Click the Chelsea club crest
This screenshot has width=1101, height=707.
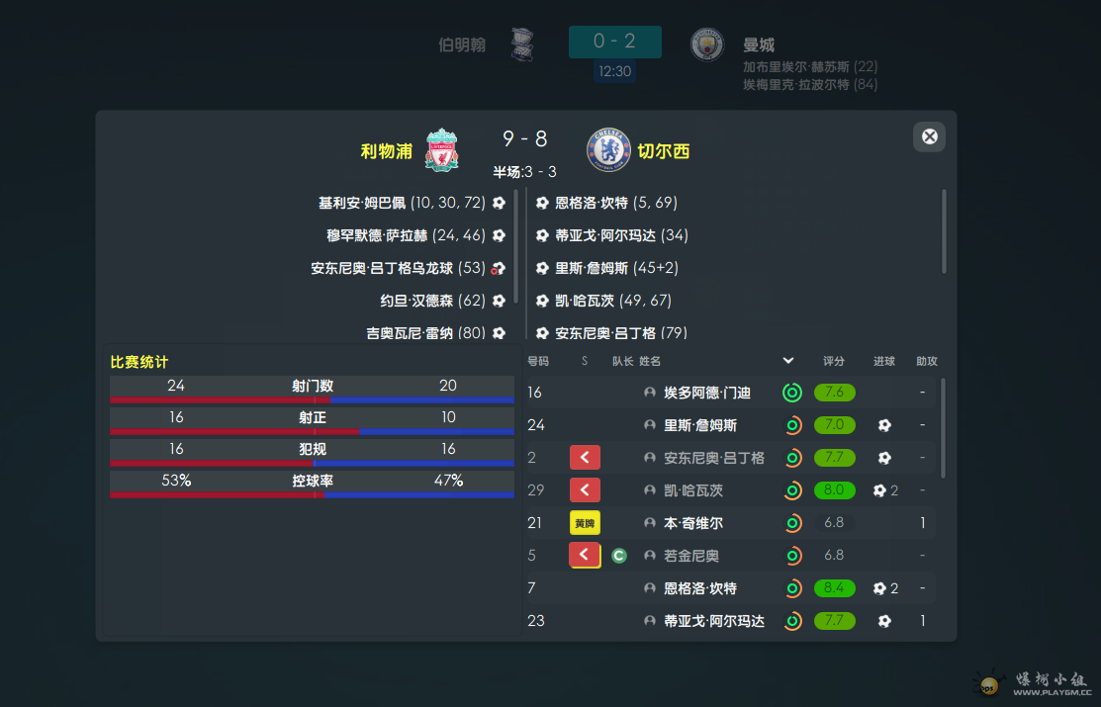(x=608, y=149)
